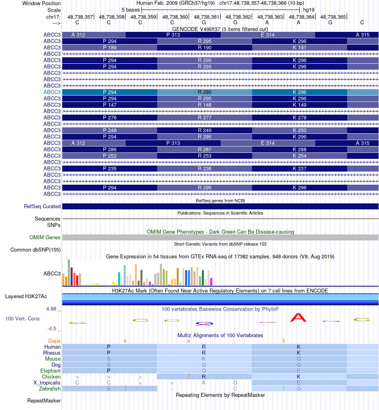This screenshot has width=379, height=410.
Task: Click 'Short Genetic Variants from dbSNP release 155'
Action: tap(220, 244)
